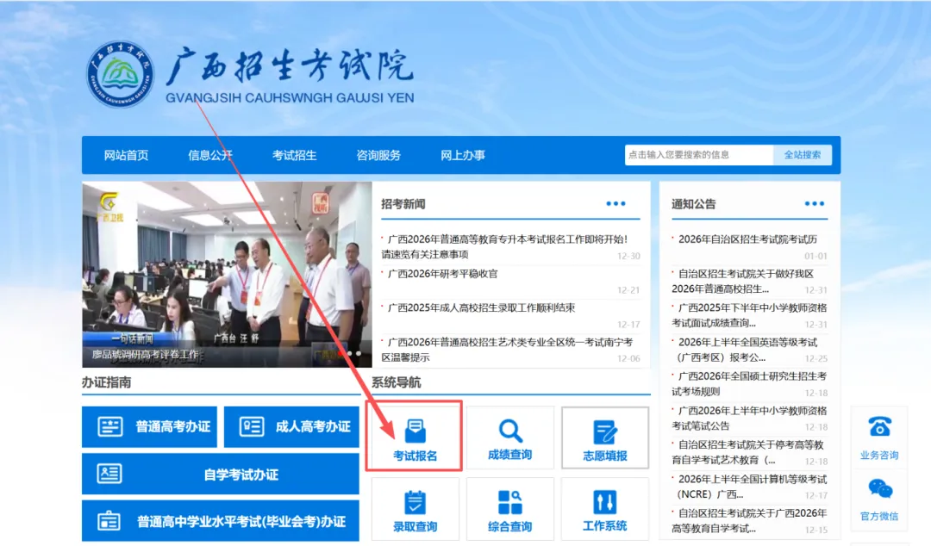Click the 官方微信 label text

(879, 517)
